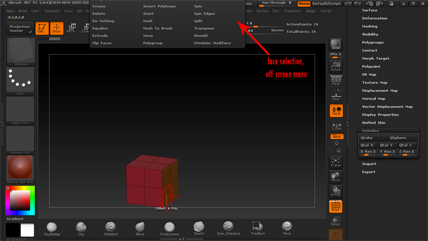
Task: Choose Insert Polyloops action
Action: pyautogui.click(x=159, y=6)
